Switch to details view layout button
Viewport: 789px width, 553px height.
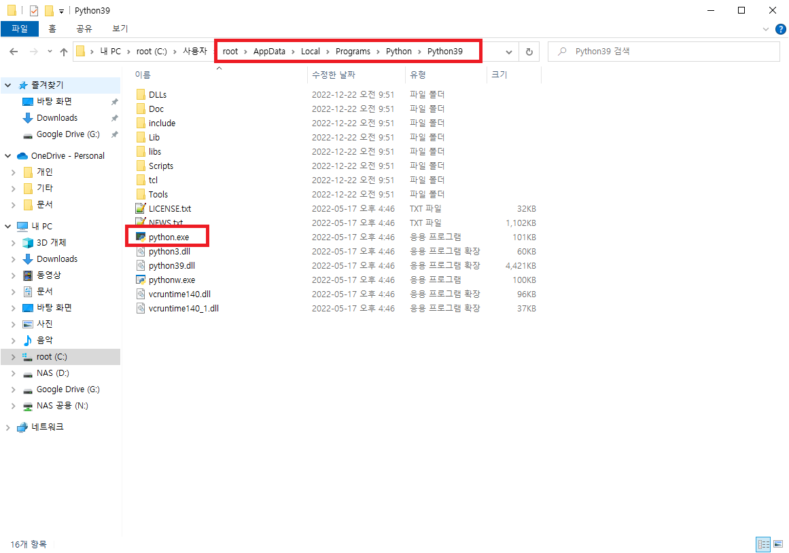(x=763, y=544)
